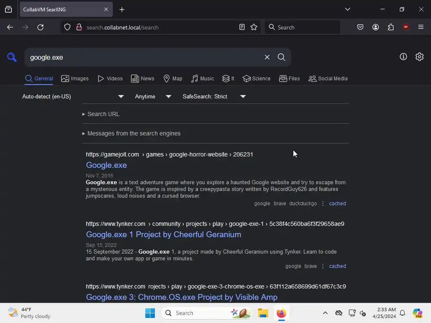Image resolution: width=431 pixels, height=323 pixels.
Task: List all tabs with the chevron
Action: pos(347,9)
